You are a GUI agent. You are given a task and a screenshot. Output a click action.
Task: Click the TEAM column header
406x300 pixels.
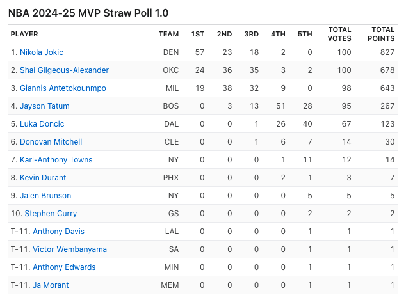(168, 34)
